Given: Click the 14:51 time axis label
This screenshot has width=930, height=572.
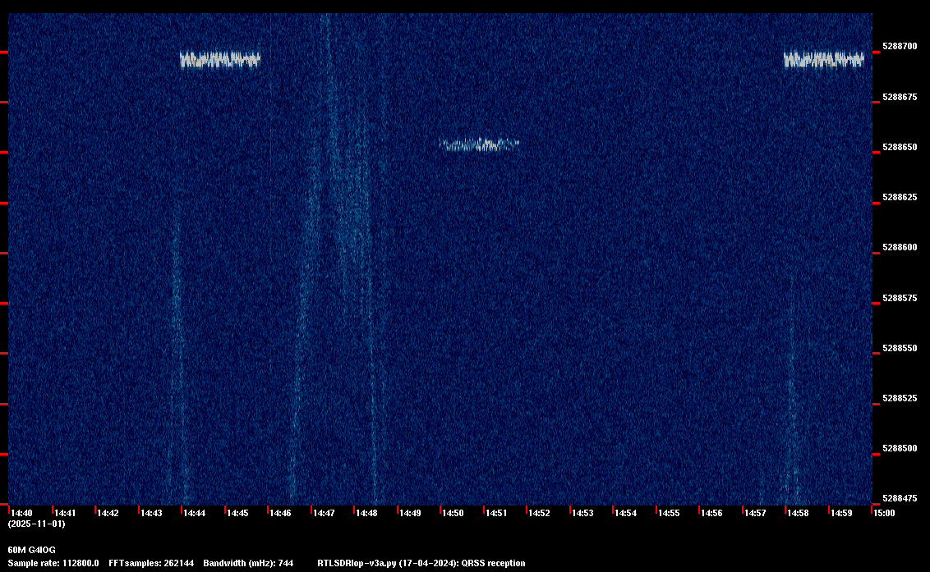Looking at the screenshot, I should (496, 513).
